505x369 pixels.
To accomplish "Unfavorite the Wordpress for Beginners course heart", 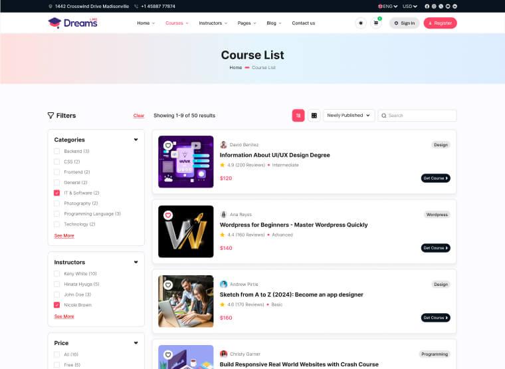I will pyautogui.click(x=168, y=215).
